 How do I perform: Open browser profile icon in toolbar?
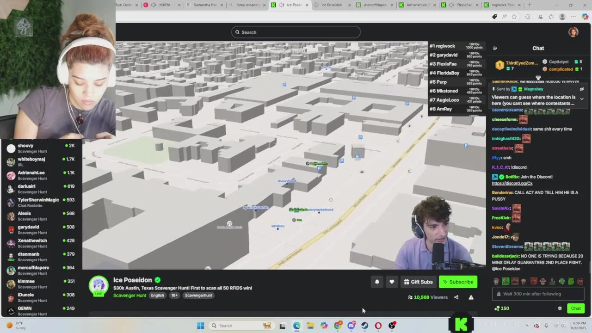click(562, 17)
